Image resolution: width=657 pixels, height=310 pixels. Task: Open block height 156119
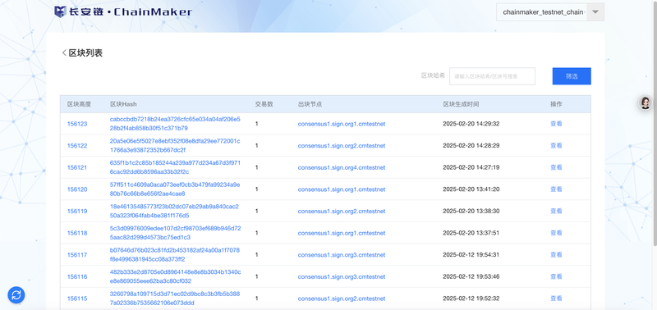(77, 211)
